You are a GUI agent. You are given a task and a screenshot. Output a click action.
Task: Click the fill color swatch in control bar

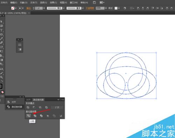13,8
